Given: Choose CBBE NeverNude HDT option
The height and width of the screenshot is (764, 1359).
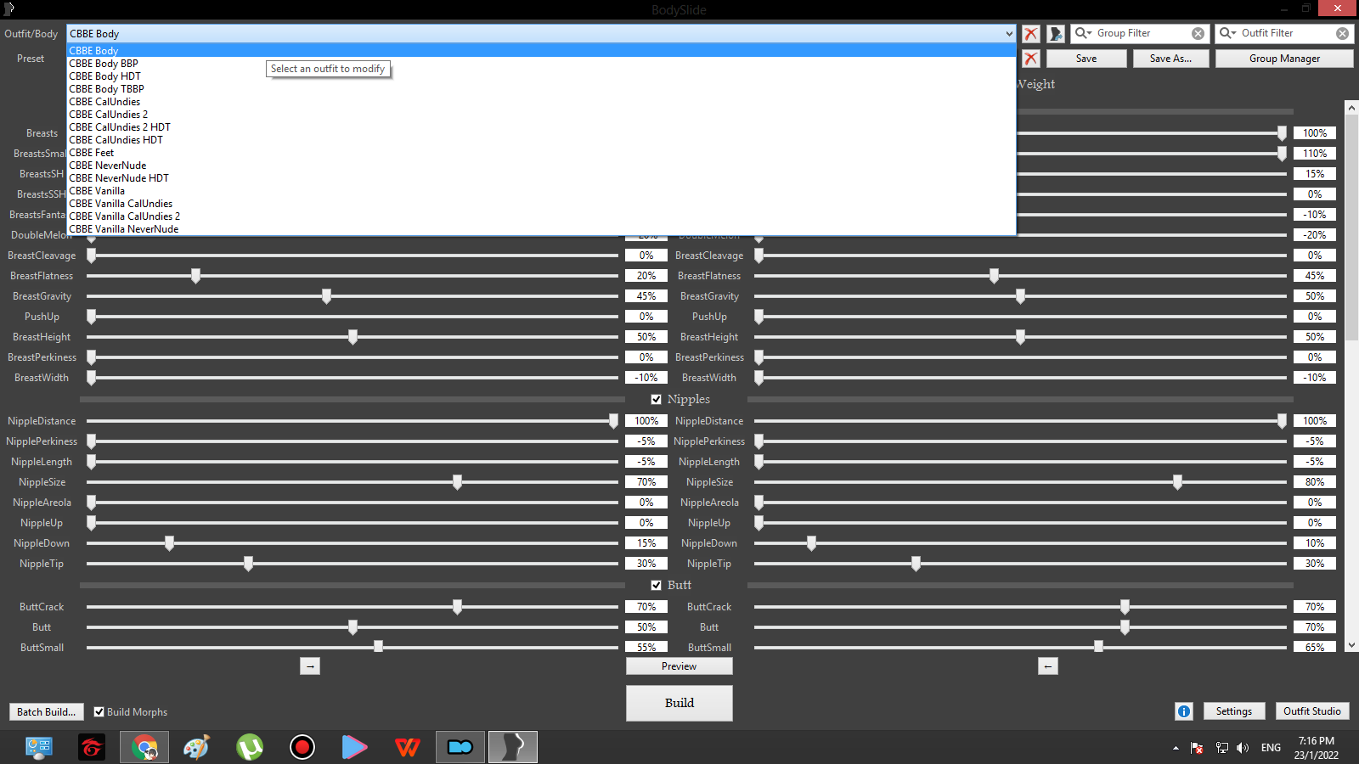Looking at the screenshot, I should (x=541, y=178).
